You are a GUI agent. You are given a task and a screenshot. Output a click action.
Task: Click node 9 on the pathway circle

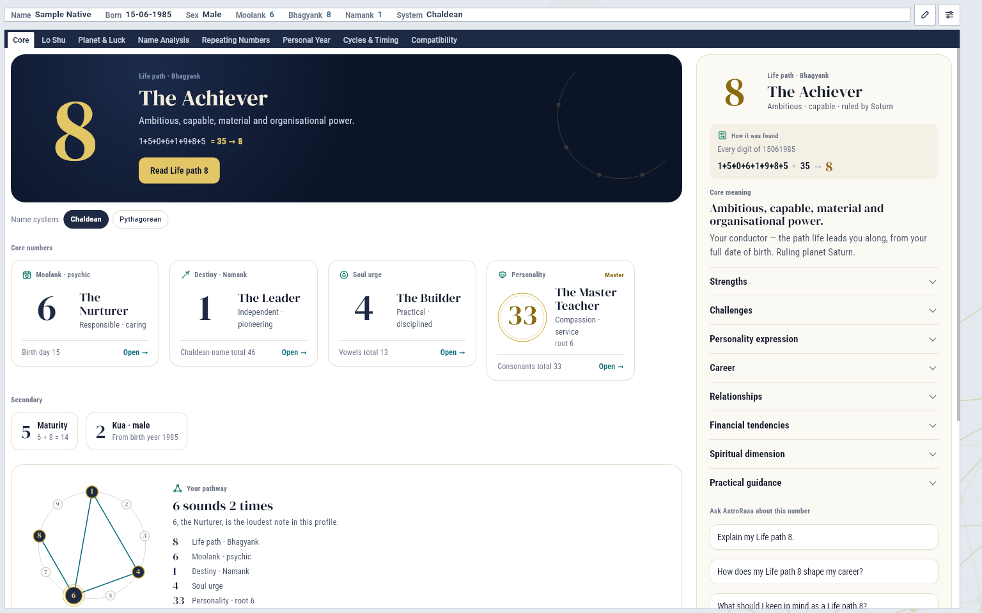pyautogui.click(x=58, y=504)
